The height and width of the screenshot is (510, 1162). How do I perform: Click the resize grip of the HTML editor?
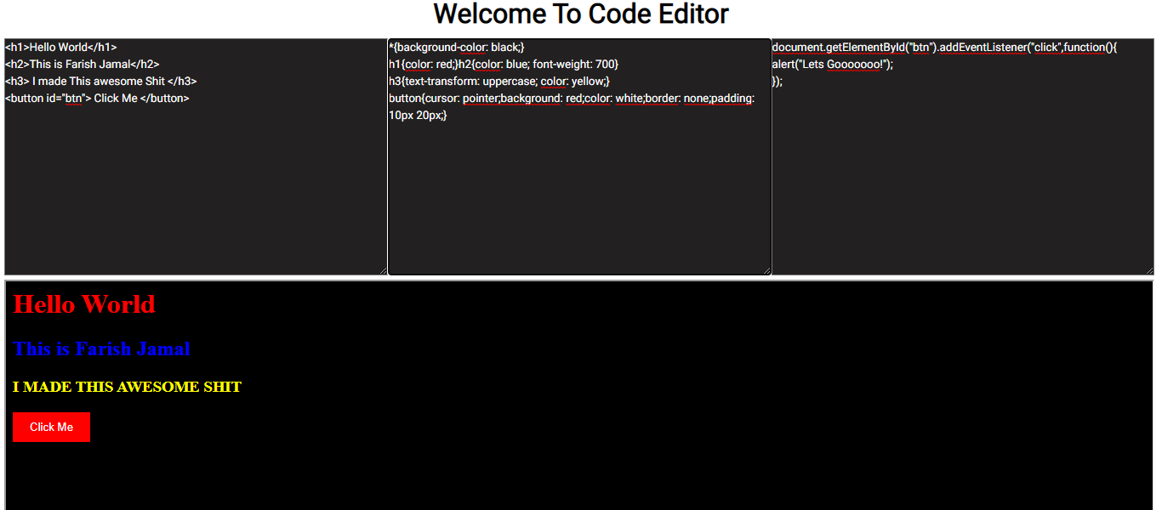(382, 269)
